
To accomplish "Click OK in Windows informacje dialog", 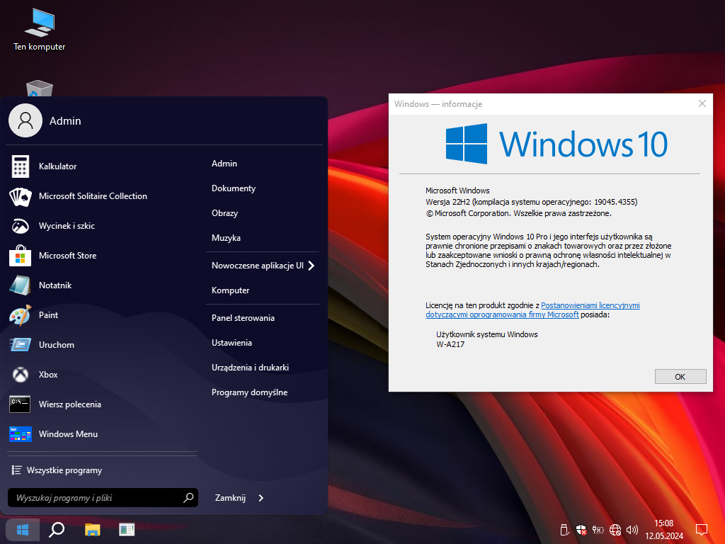I will (x=680, y=377).
